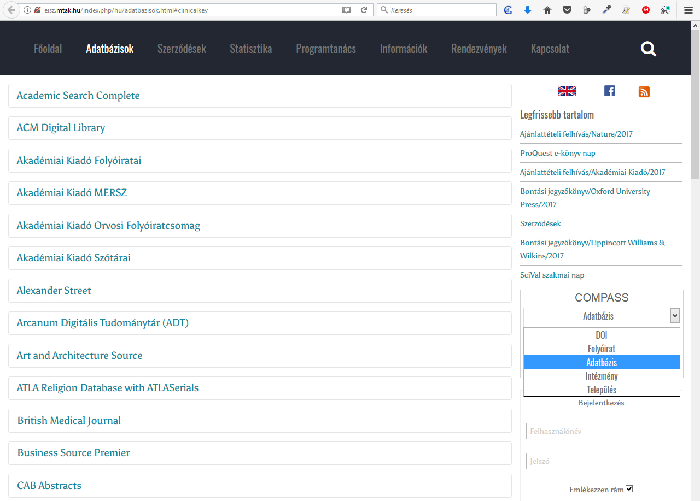Toggle the Emlékezzen rám checkbox
Screen dimensions: 700x501
coord(629,489)
